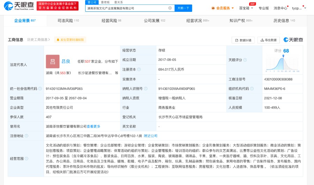Open help icon next to 组织机构代码
The height and width of the screenshot is (185, 314).
(x=252, y=89)
